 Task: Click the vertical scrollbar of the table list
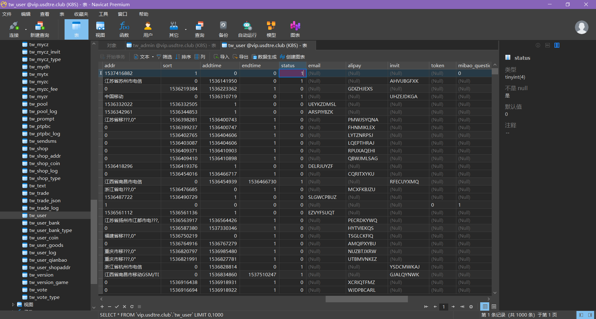pos(94,242)
